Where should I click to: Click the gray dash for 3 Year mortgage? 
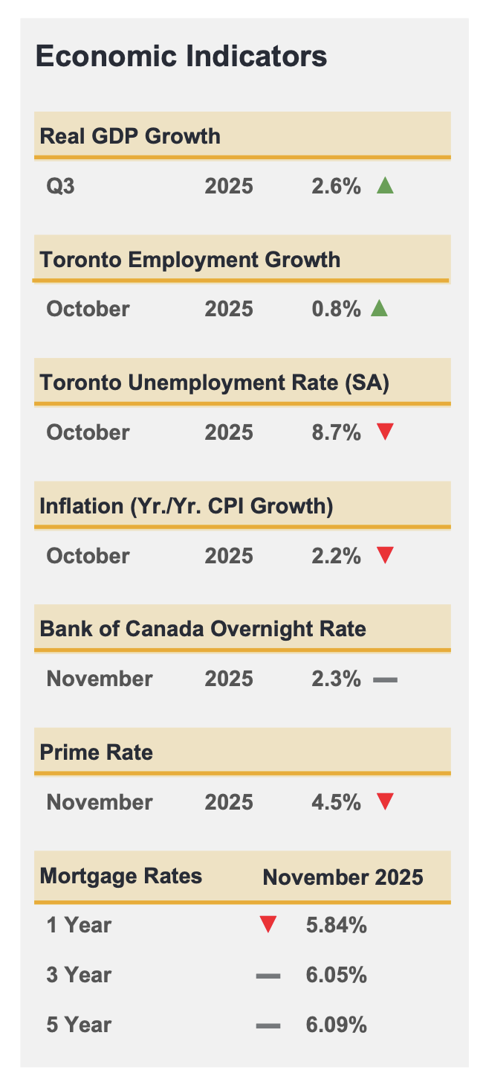pyautogui.click(x=268, y=976)
